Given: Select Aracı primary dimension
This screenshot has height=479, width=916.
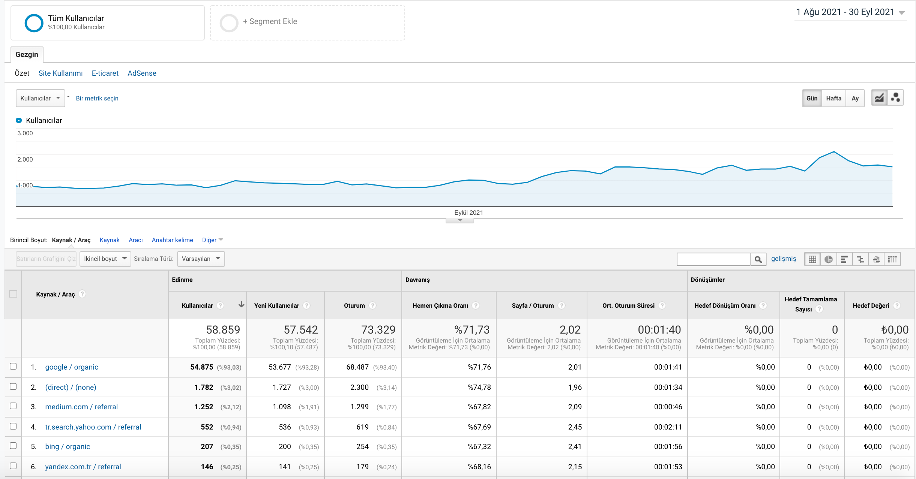Looking at the screenshot, I should (135, 240).
